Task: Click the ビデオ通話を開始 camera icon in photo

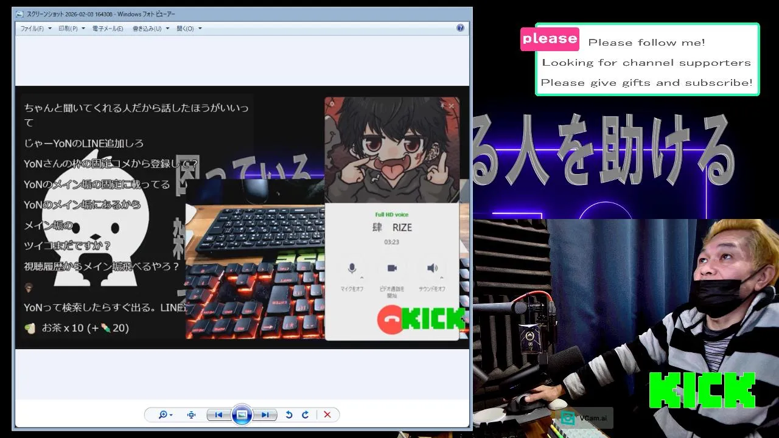Action: (392, 268)
